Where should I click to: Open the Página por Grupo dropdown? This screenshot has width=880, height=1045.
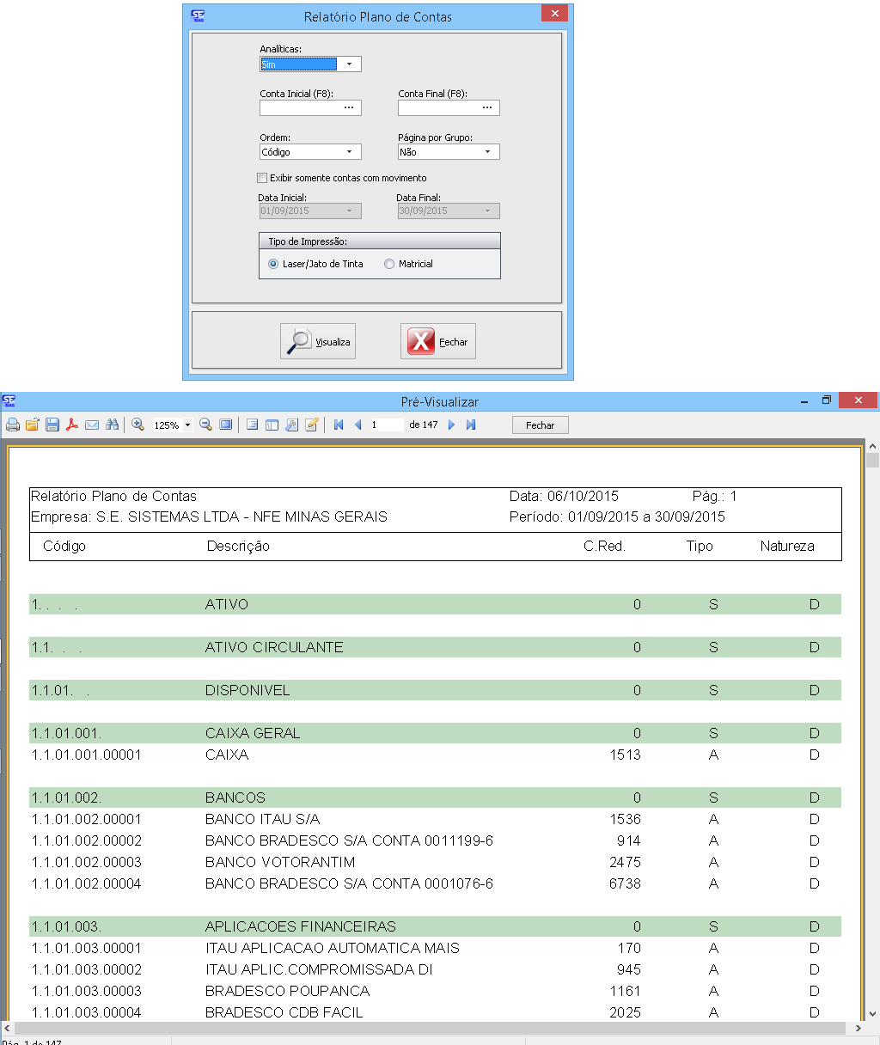click(x=487, y=152)
